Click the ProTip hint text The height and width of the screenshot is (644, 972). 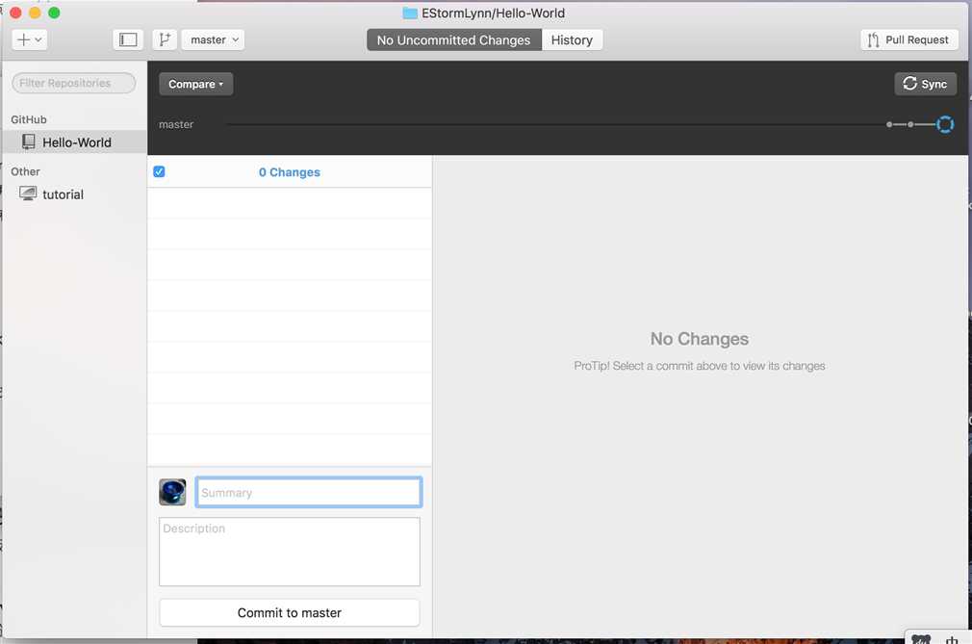point(700,366)
